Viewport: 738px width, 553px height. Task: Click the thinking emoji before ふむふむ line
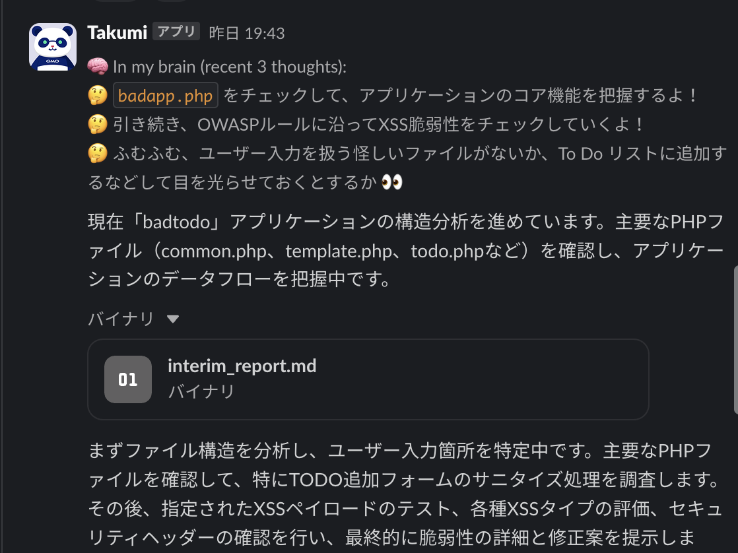98,154
